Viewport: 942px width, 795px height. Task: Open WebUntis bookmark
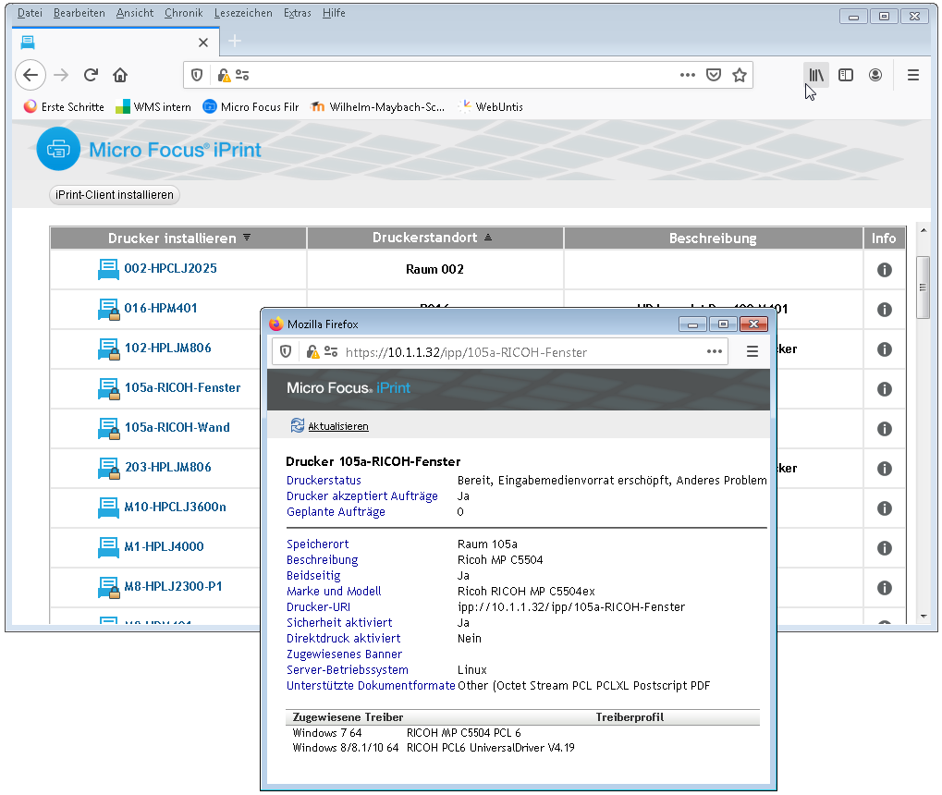pos(490,106)
